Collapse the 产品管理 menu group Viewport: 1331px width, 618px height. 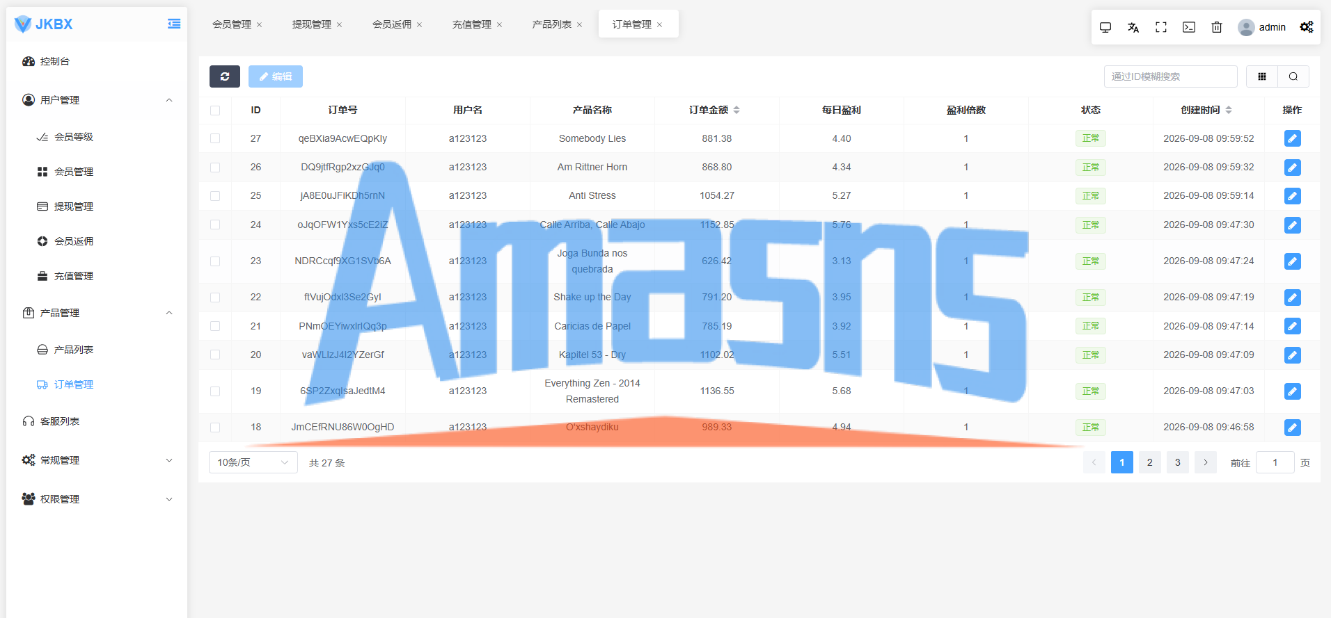point(97,313)
